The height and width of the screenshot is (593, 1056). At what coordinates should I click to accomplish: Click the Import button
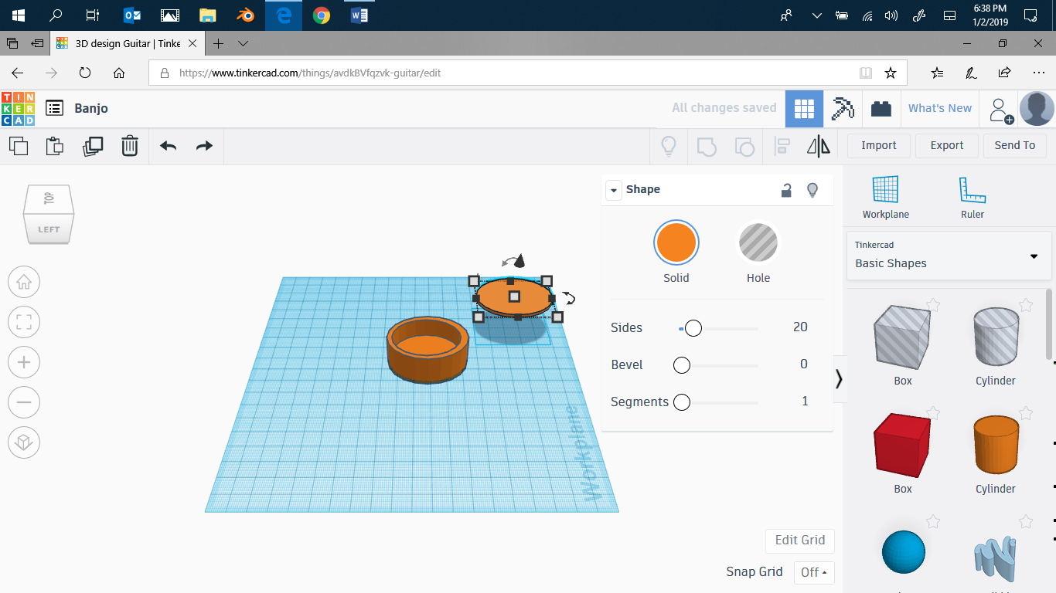pos(879,145)
